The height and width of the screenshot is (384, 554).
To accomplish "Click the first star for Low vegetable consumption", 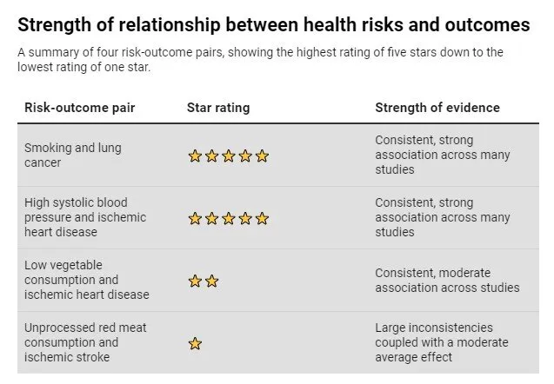I will (195, 281).
